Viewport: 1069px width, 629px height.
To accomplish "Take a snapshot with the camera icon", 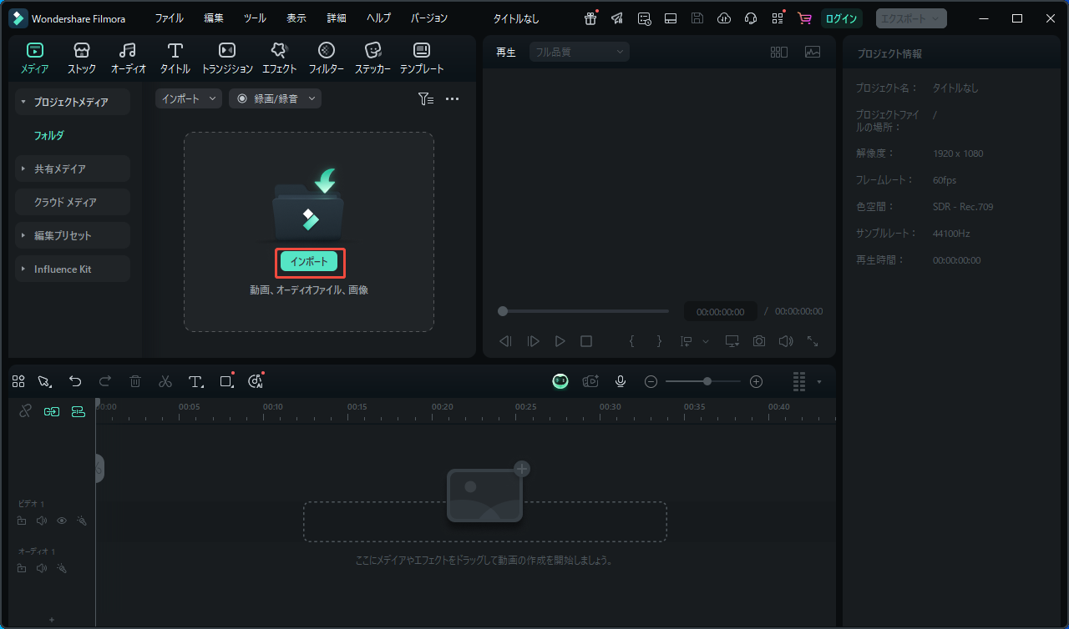I will pos(758,340).
